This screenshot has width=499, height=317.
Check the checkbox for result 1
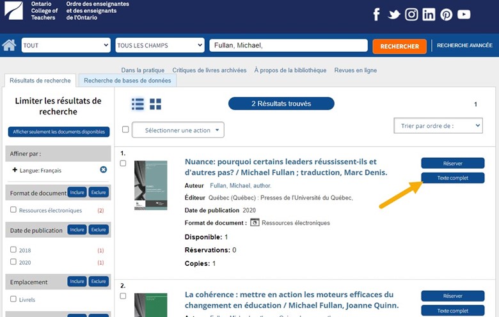point(123,164)
